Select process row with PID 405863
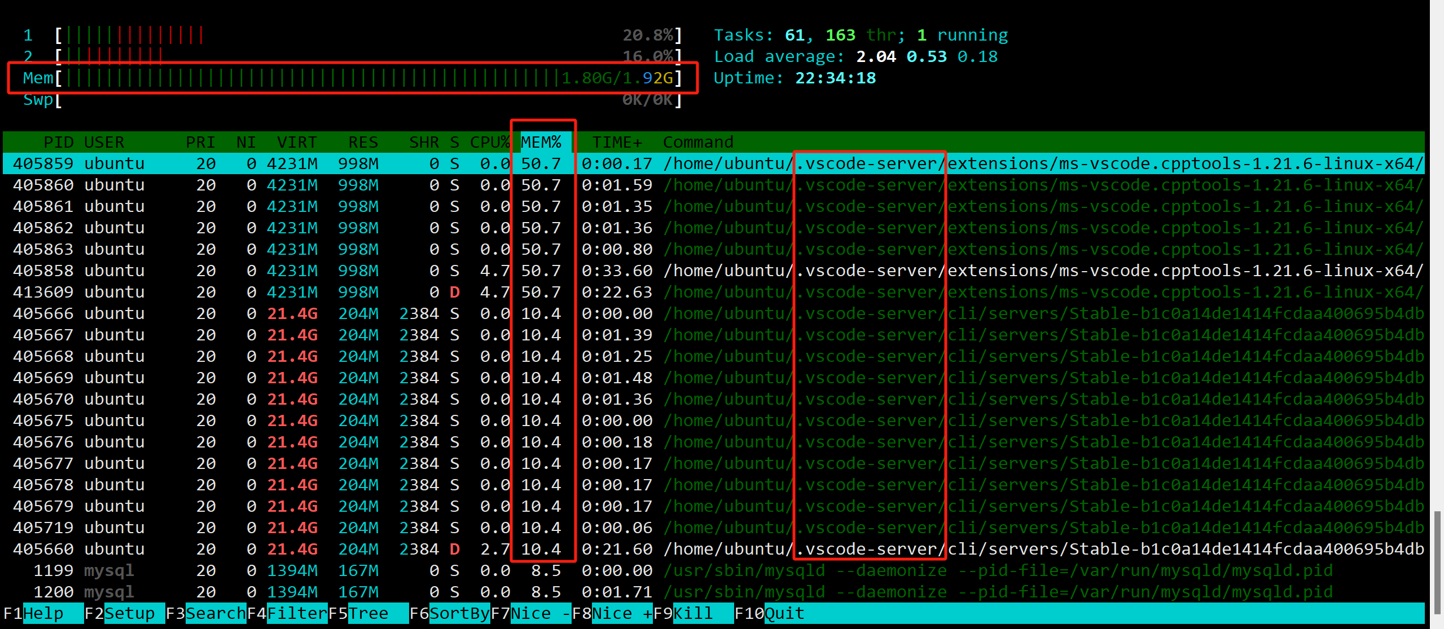Image resolution: width=1444 pixels, height=629 pixels. click(x=714, y=249)
